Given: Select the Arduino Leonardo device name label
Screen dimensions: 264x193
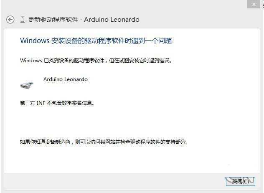Looking at the screenshot, I should (66, 79).
